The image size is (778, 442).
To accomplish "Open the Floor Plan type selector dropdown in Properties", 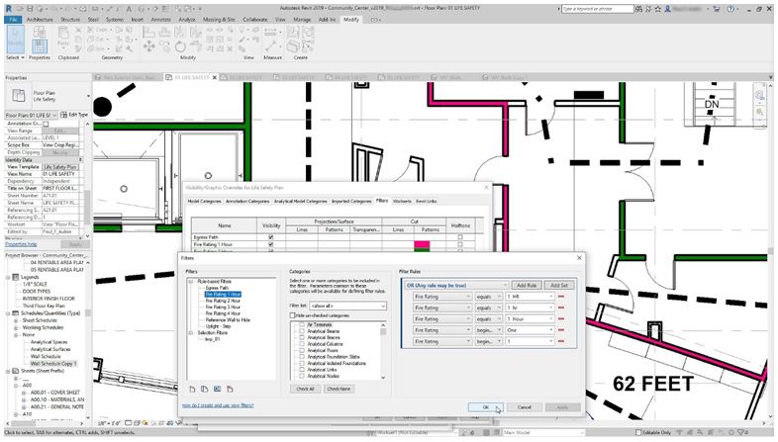I will (x=88, y=96).
